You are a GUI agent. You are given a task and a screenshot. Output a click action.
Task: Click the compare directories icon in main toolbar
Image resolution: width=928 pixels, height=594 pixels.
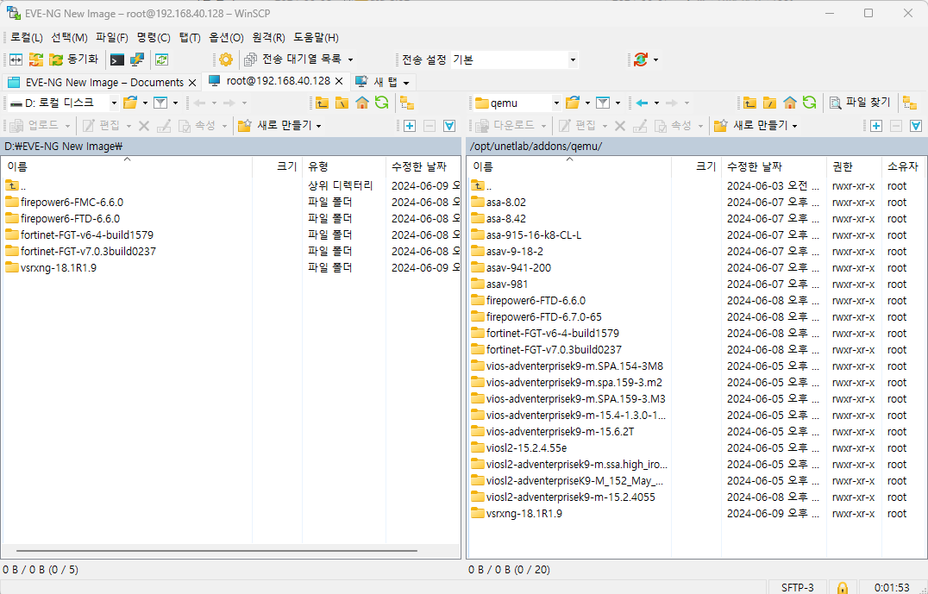click(x=16, y=59)
